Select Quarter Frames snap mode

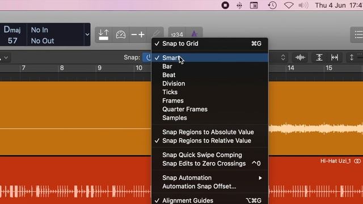point(210,109)
